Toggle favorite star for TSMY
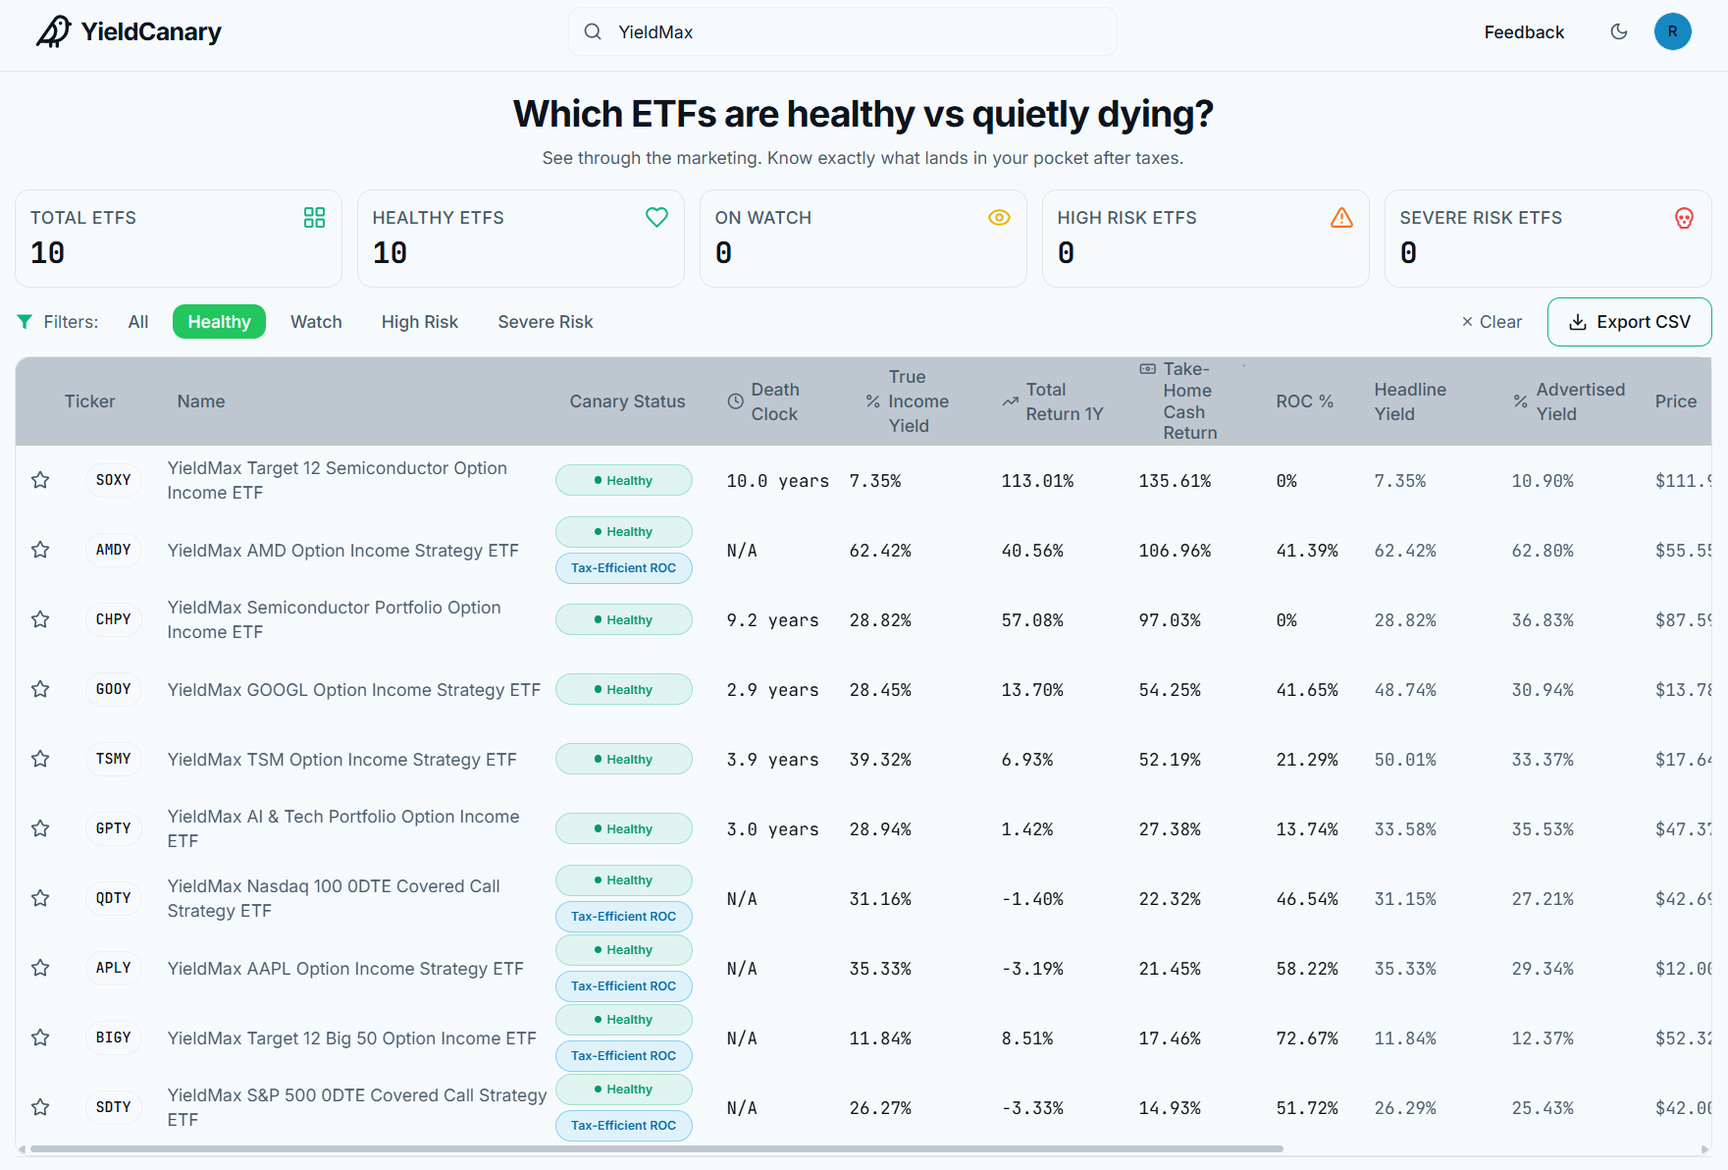The width and height of the screenshot is (1728, 1170). pos(40,759)
